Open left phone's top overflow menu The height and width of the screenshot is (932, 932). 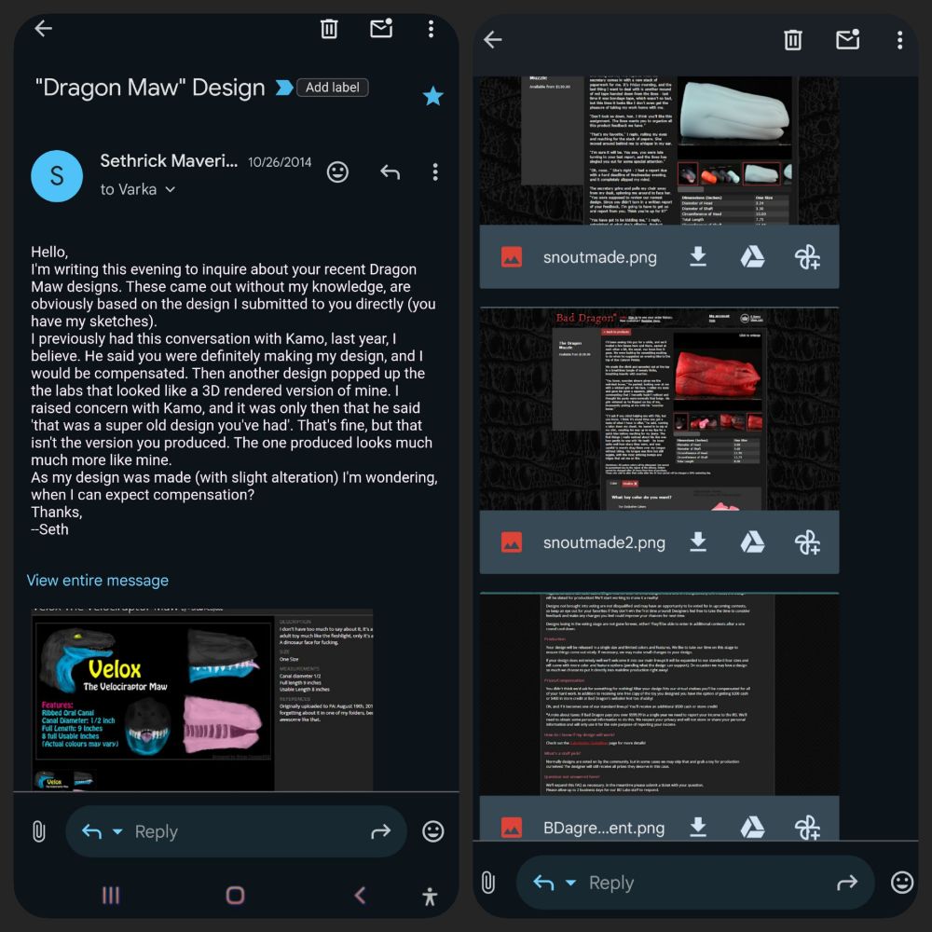click(x=431, y=29)
